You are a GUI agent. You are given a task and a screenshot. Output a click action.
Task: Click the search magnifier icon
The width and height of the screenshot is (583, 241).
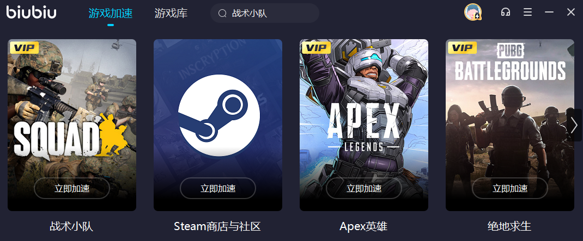pyautogui.click(x=222, y=14)
